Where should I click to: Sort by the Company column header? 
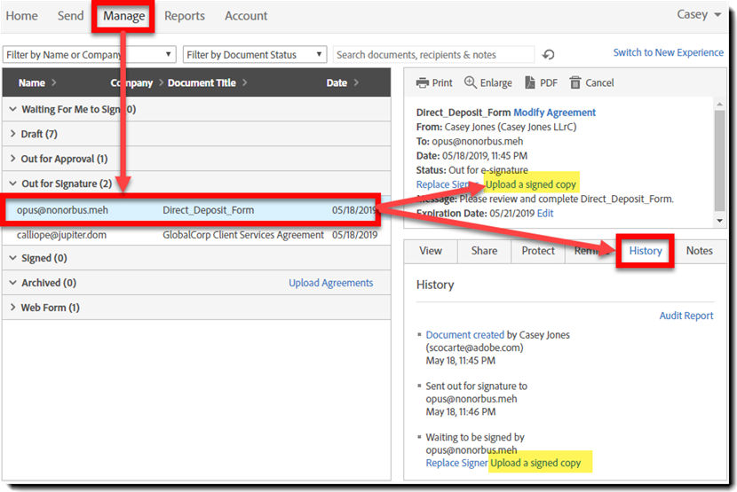(131, 82)
